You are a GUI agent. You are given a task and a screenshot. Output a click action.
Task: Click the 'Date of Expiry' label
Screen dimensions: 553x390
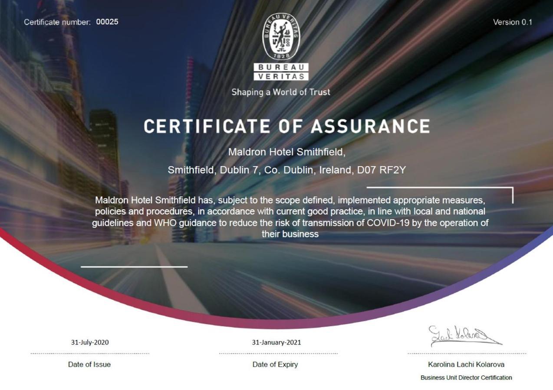click(275, 364)
